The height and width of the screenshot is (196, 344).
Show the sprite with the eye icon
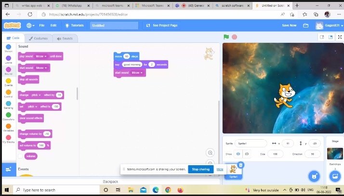coord(238,154)
